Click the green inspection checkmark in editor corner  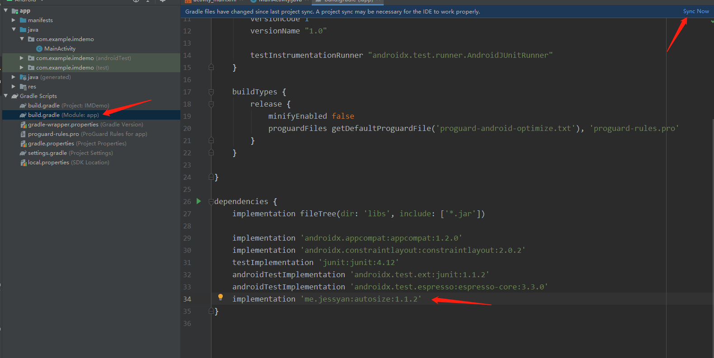click(x=712, y=21)
